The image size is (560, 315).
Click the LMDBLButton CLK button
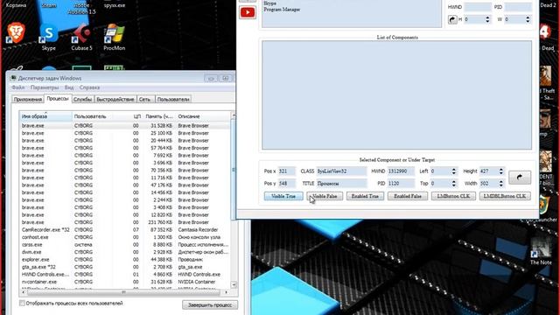(x=505, y=196)
